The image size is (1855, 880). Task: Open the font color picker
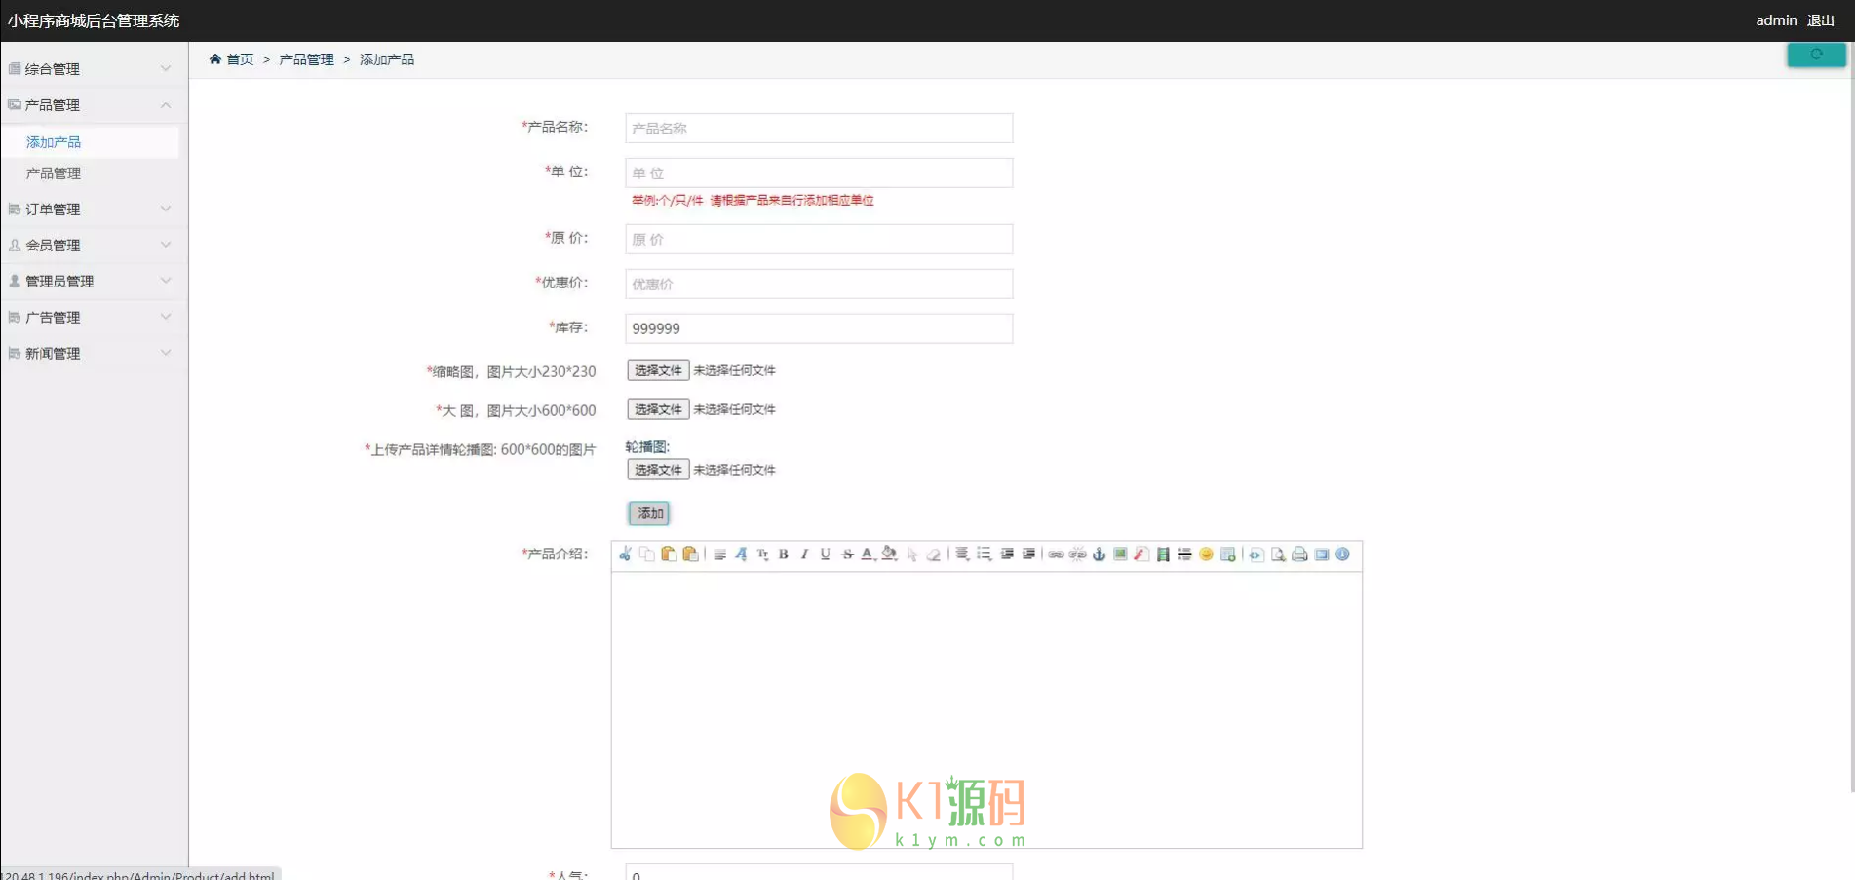pos(868,555)
